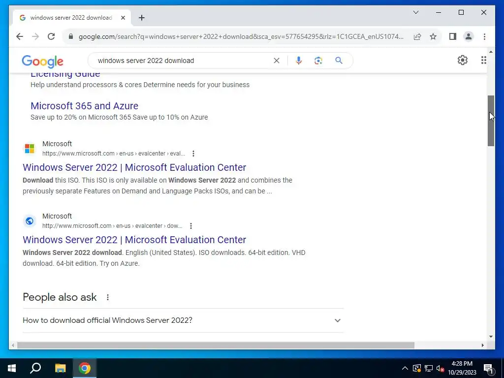The image size is (504, 378).
Task: Open Google quick settings gear
Action: [462, 60]
